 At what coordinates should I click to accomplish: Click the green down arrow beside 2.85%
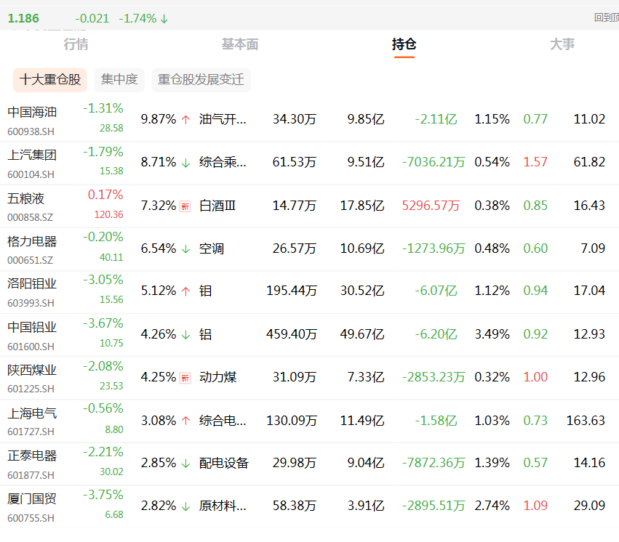(x=186, y=463)
